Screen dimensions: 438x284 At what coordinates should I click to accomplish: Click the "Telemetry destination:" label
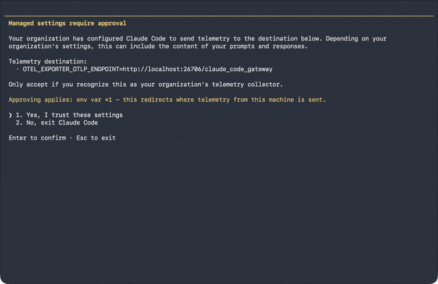click(48, 62)
